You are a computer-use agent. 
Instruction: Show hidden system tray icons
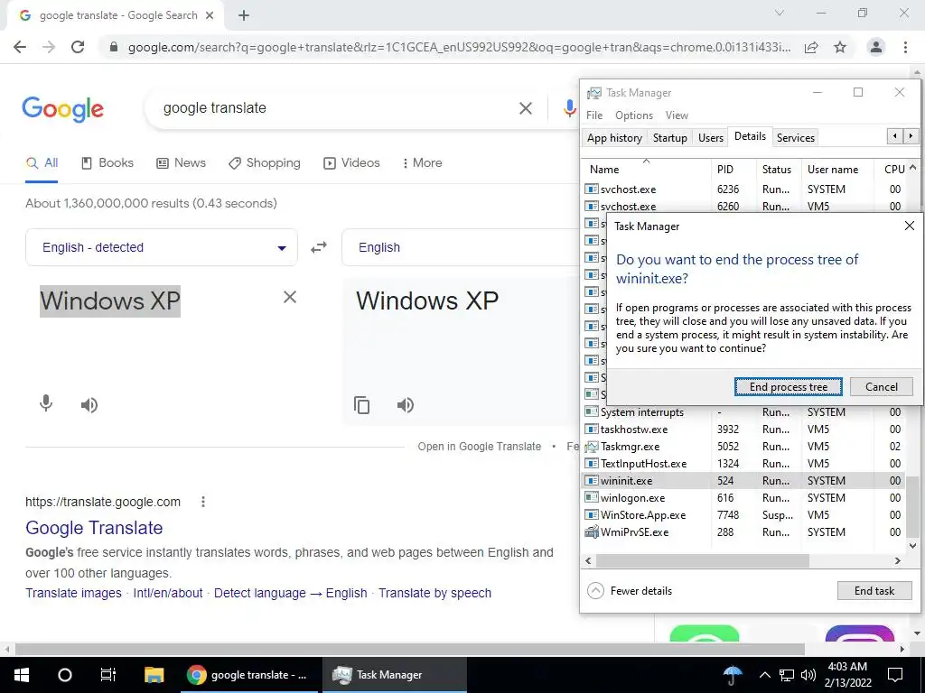point(764,675)
